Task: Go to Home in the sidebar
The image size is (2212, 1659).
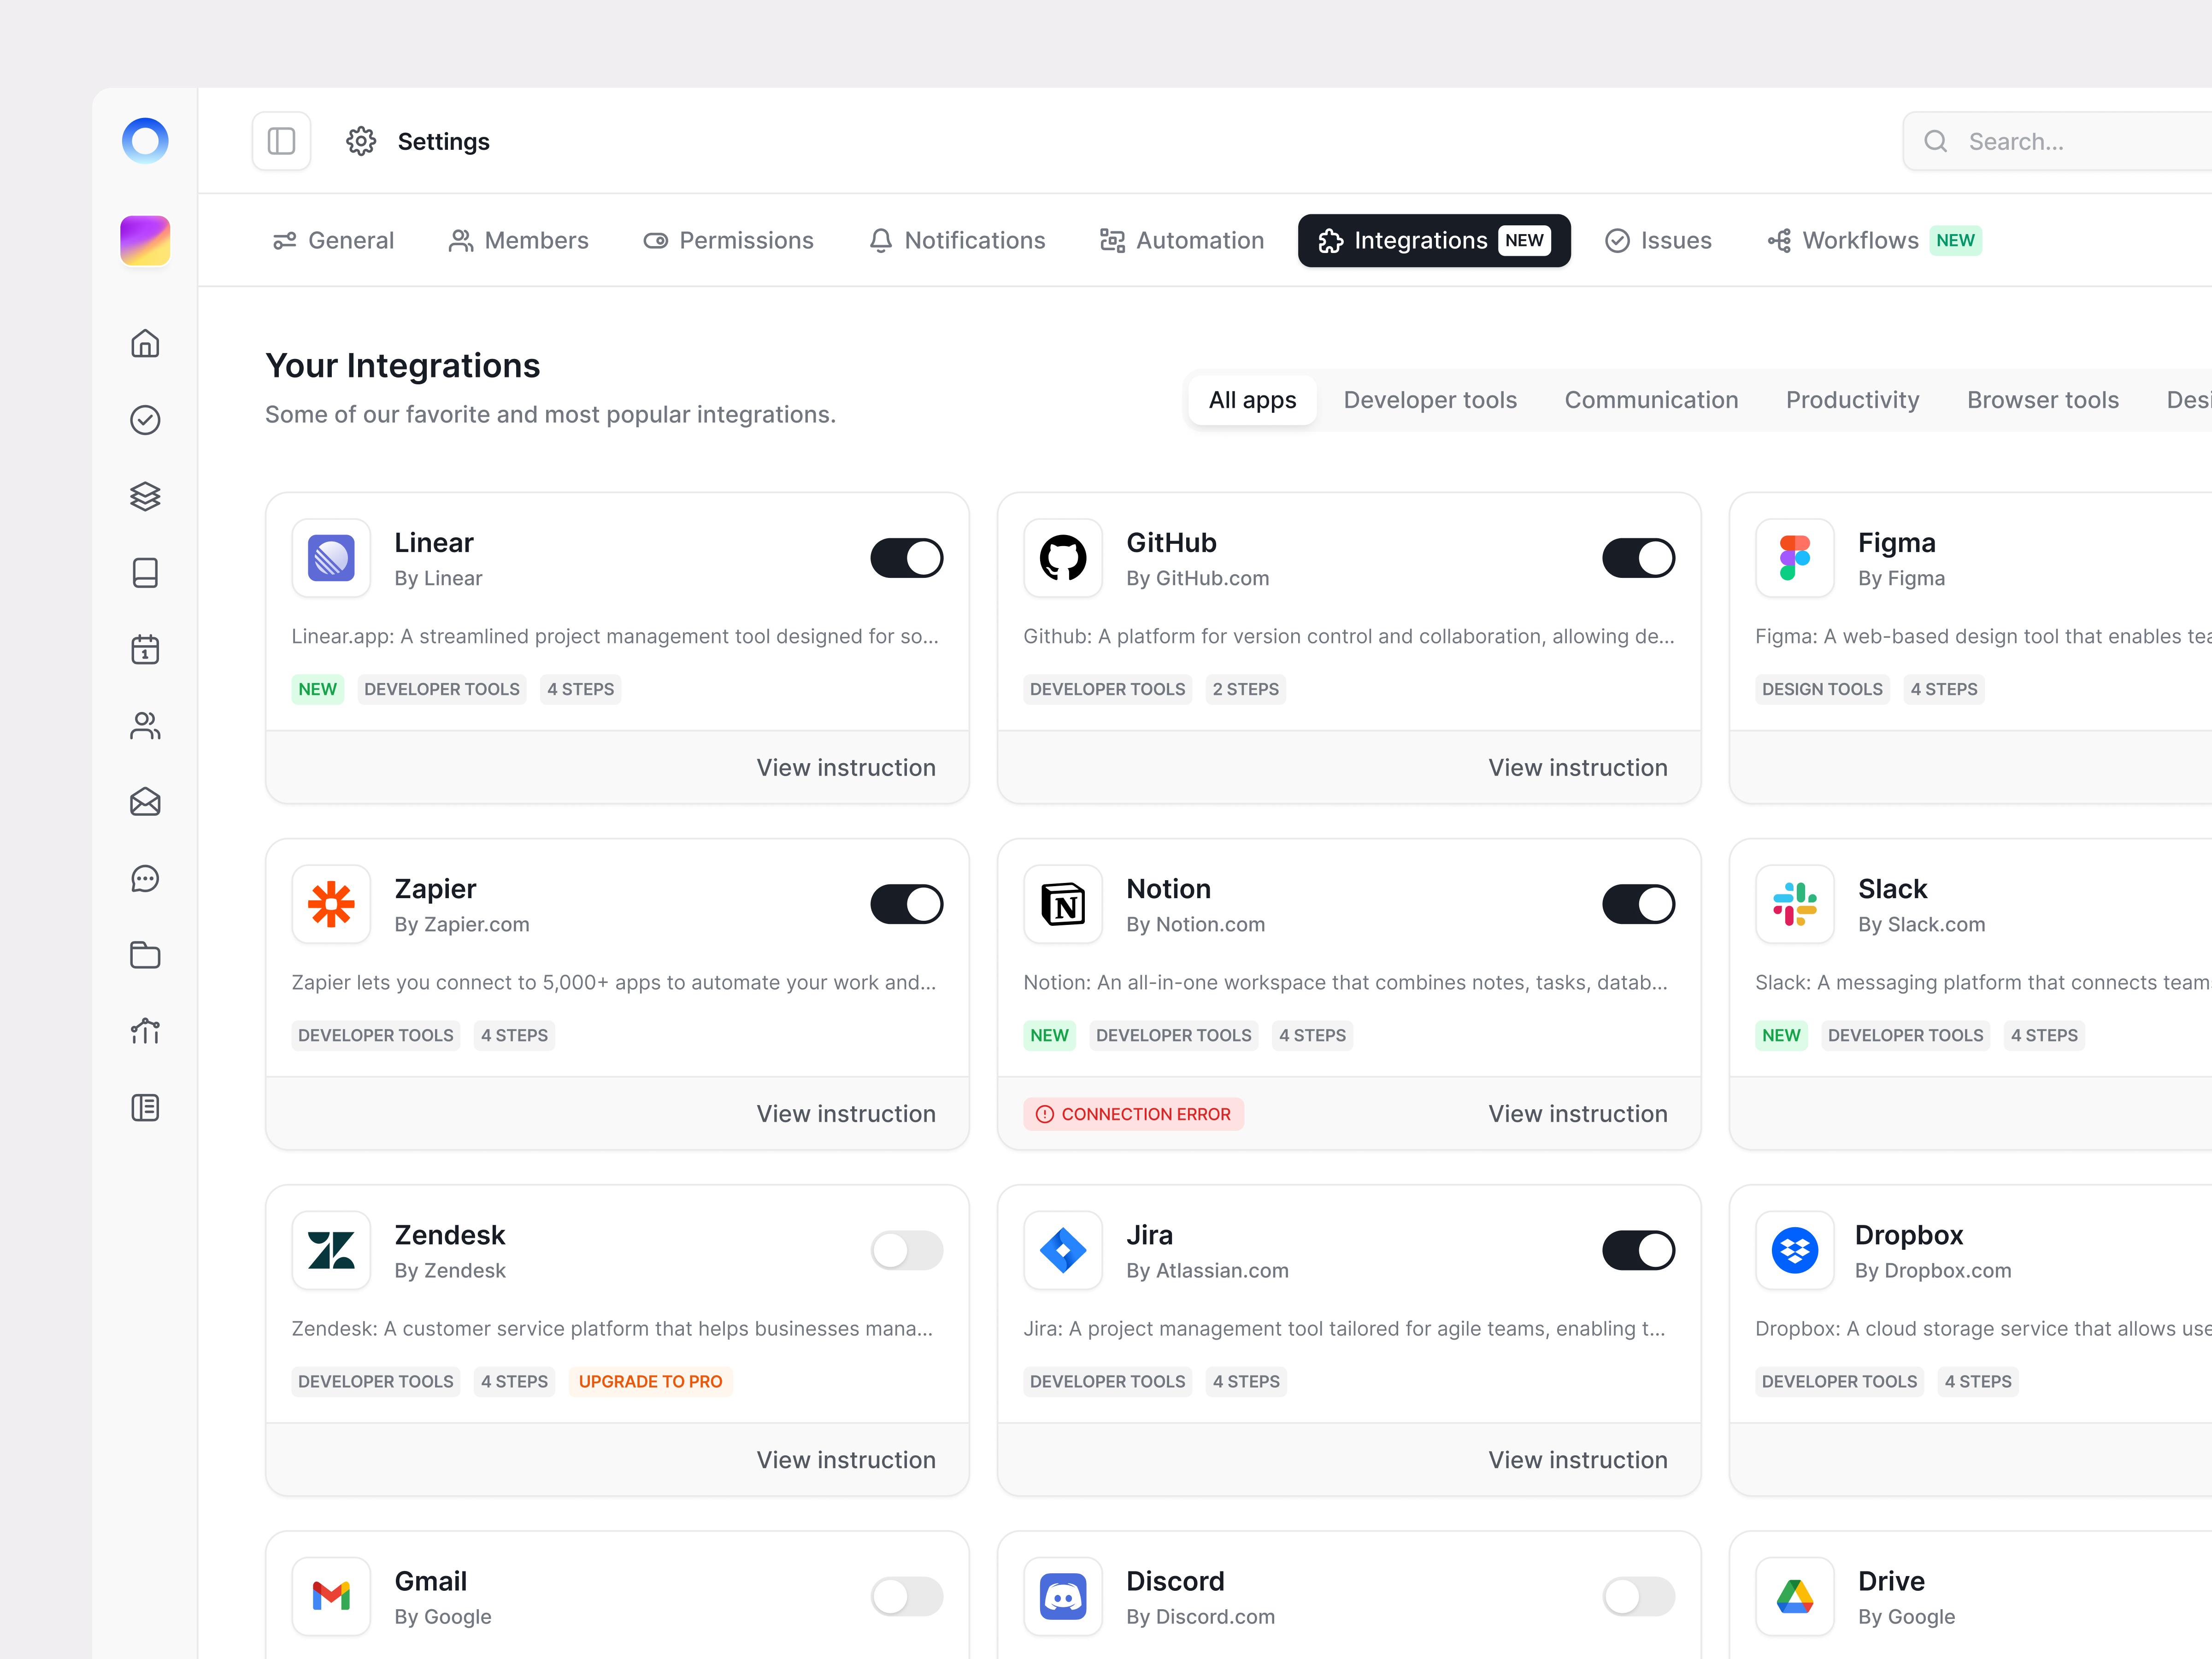Action: (x=145, y=343)
